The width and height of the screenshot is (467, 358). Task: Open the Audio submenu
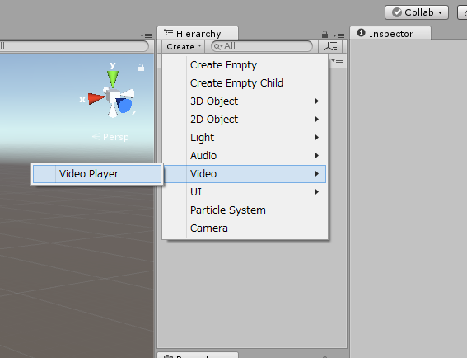245,156
